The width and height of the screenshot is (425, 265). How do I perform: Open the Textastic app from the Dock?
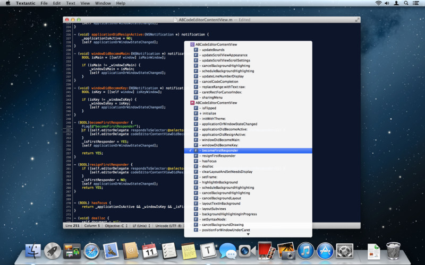coord(209,250)
